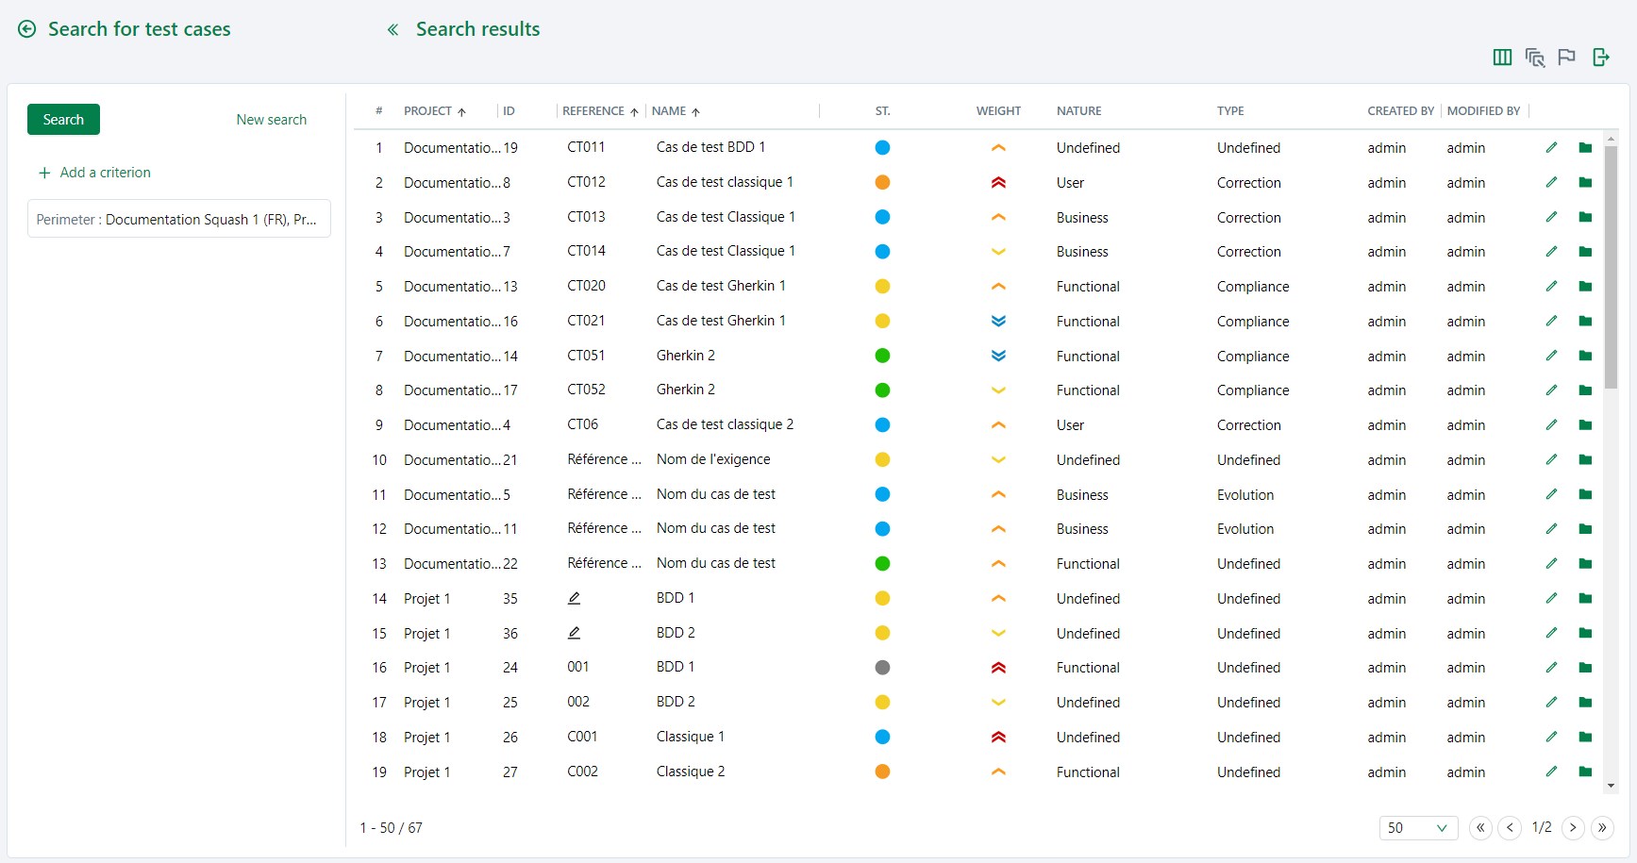Screen dimensions: 1637x863
Task: Open folder icon for Classique 2 row
Action: 1585,772
